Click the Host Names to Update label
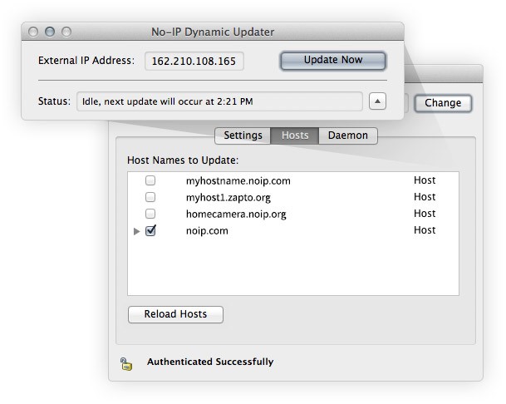506x404 pixels. click(x=183, y=160)
